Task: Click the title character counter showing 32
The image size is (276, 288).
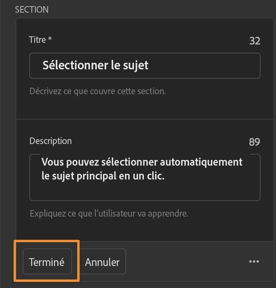Action: [x=254, y=41]
